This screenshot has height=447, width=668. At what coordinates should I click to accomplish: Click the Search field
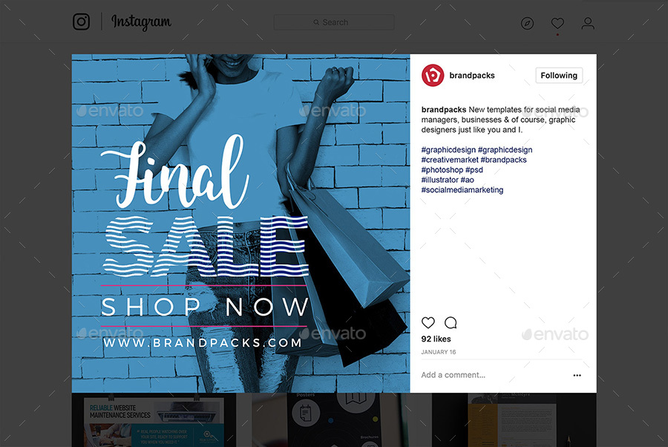click(333, 22)
